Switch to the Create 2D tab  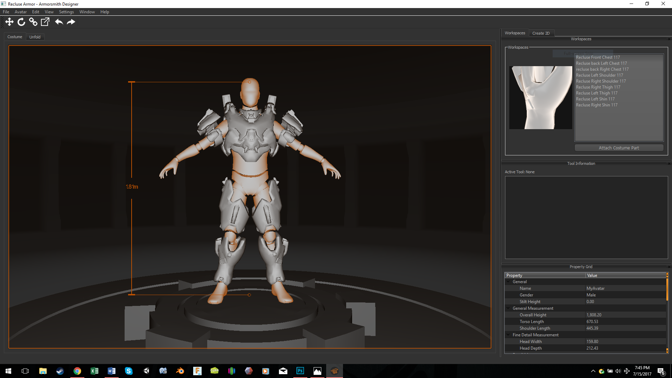(x=541, y=33)
